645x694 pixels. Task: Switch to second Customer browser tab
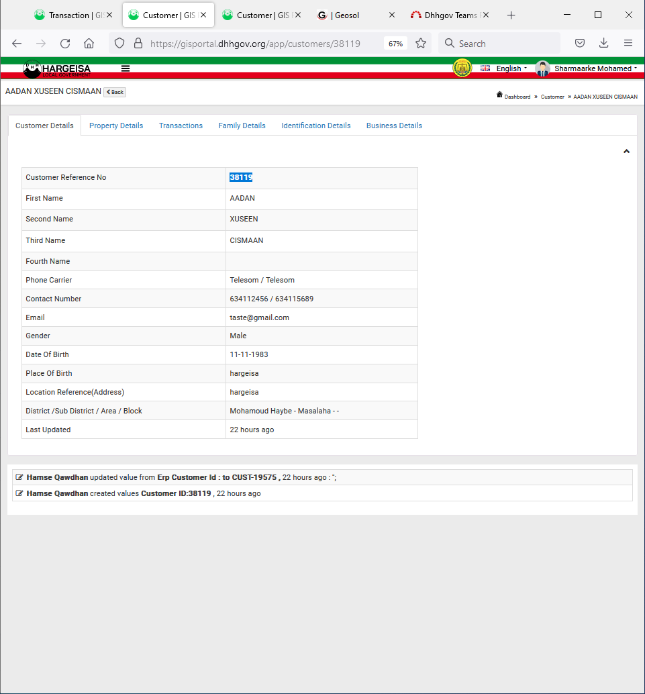coord(262,15)
